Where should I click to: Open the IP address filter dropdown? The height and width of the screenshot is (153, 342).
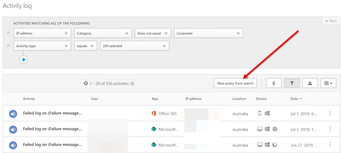coord(42,33)
